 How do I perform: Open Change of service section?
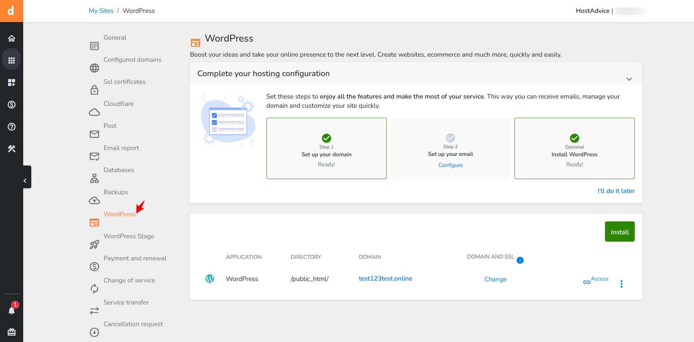coord(129,280)
